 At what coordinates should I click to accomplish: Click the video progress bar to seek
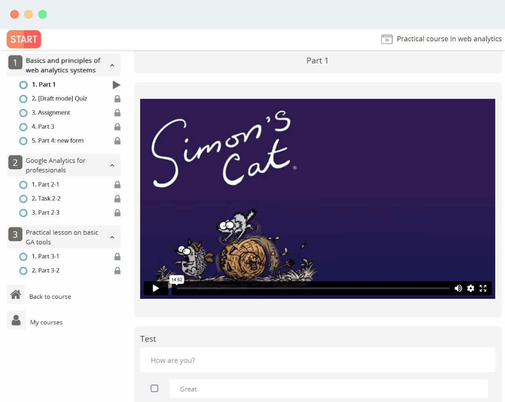click(x=313, y=288)
